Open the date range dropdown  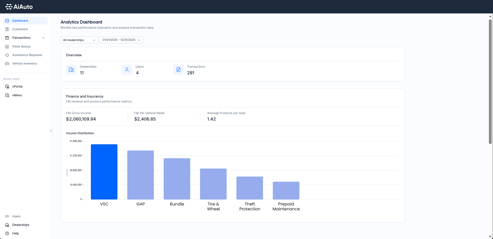point(121,40)
